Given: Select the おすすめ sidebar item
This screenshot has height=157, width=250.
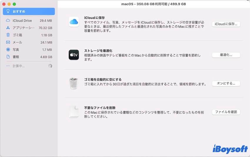Looking at the screenshot, I should 29,11.
